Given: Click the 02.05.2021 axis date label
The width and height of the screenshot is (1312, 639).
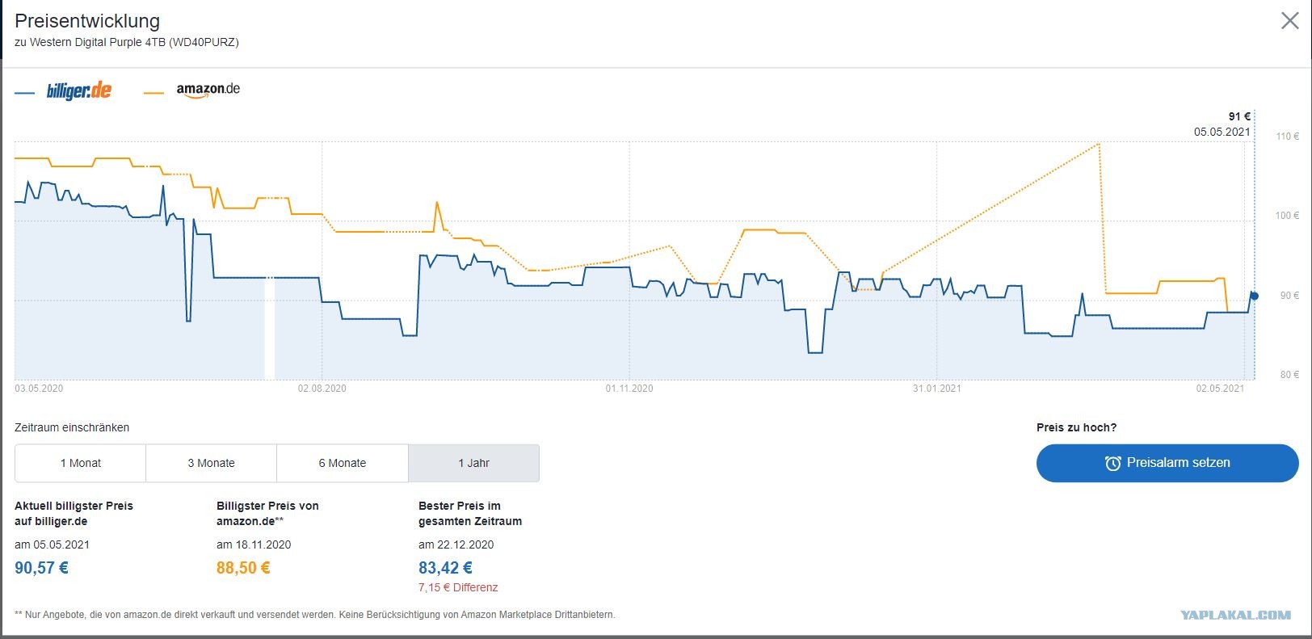Looking at the screenshot, I should click(1221, 389).
